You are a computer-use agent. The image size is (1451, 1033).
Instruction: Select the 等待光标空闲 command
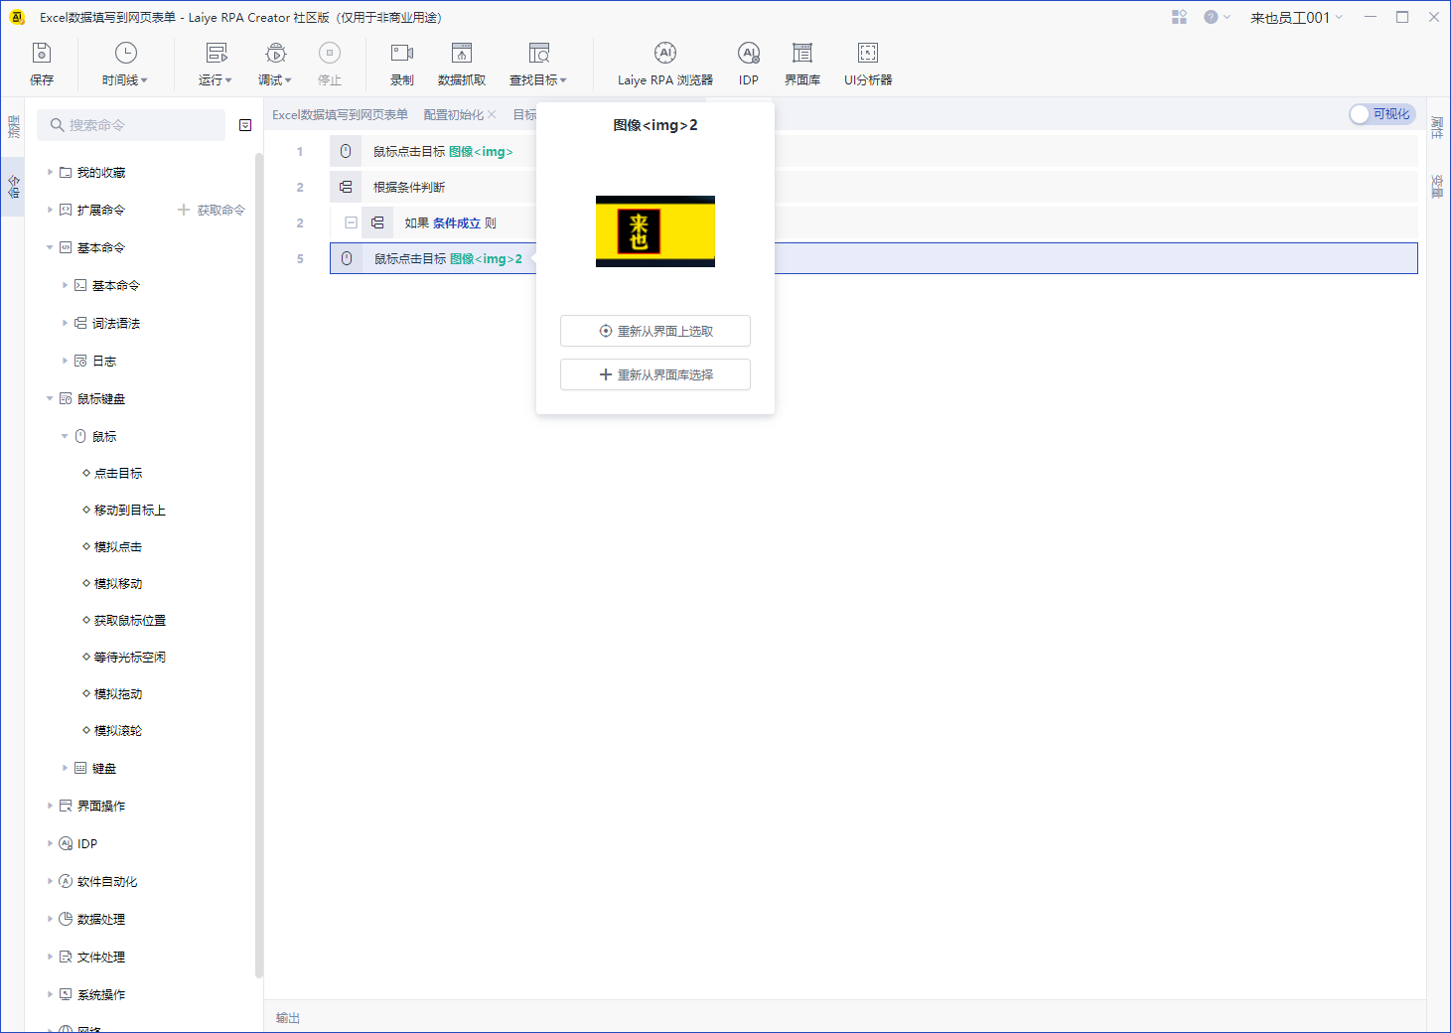129,657
